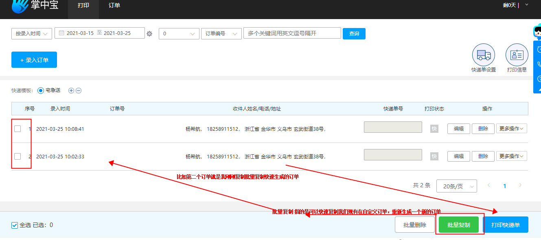This screenshot has width=541, height=240.
Task: Click the 录入时间 column header
Action: point(60,109)
